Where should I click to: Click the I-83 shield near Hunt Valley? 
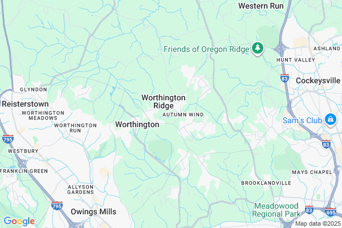click(284, 78)
